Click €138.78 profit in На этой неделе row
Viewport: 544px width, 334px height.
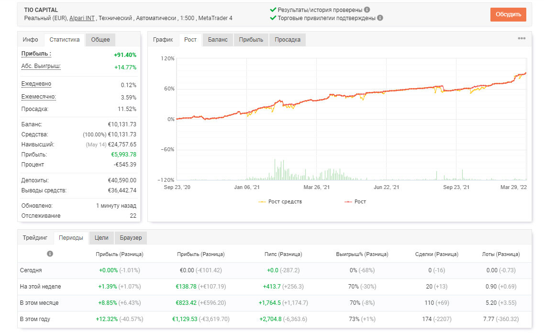pyautogui.click(x=186, y=287)
